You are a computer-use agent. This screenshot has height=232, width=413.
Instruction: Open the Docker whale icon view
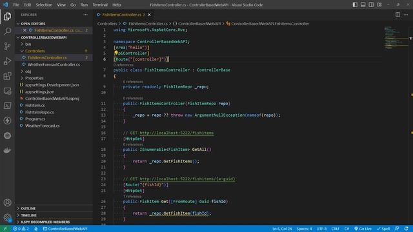click(7, 150)
